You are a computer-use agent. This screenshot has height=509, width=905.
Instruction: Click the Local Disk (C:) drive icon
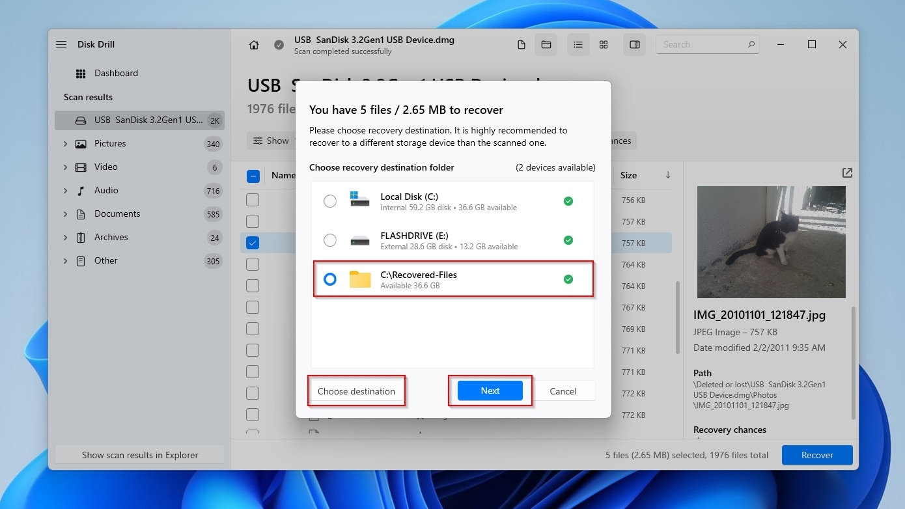pos(359,199)
